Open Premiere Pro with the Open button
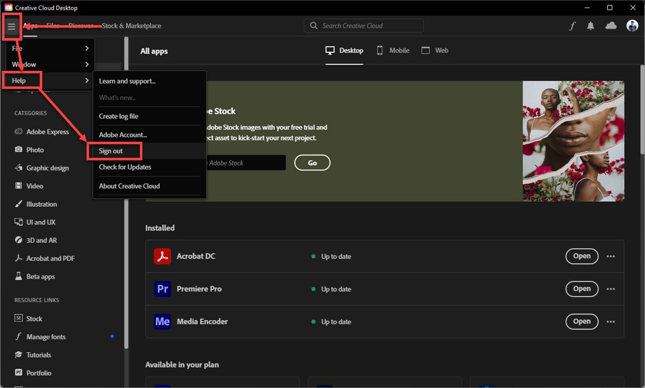The height and width of the screenshot is (388, 645). pyautogui.click(x=582, y=289)
